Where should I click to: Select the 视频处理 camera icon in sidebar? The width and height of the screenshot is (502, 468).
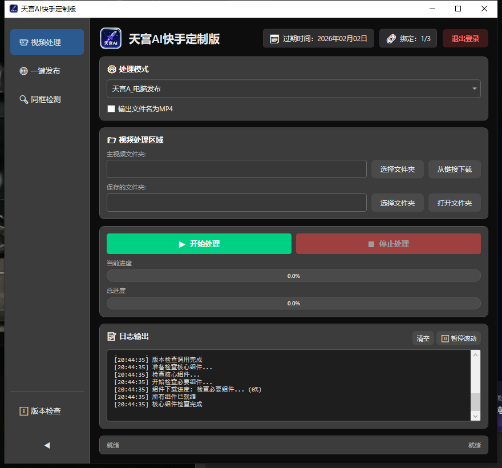click(23, 42)
